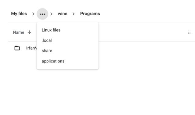Click the chevron right after My files

coord(33,14)
